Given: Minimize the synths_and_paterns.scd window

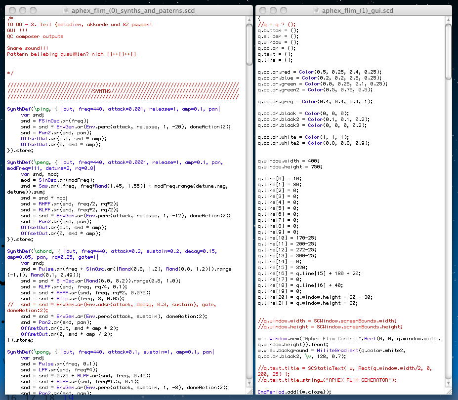Looking at the screenshot, I should [22, 10].
